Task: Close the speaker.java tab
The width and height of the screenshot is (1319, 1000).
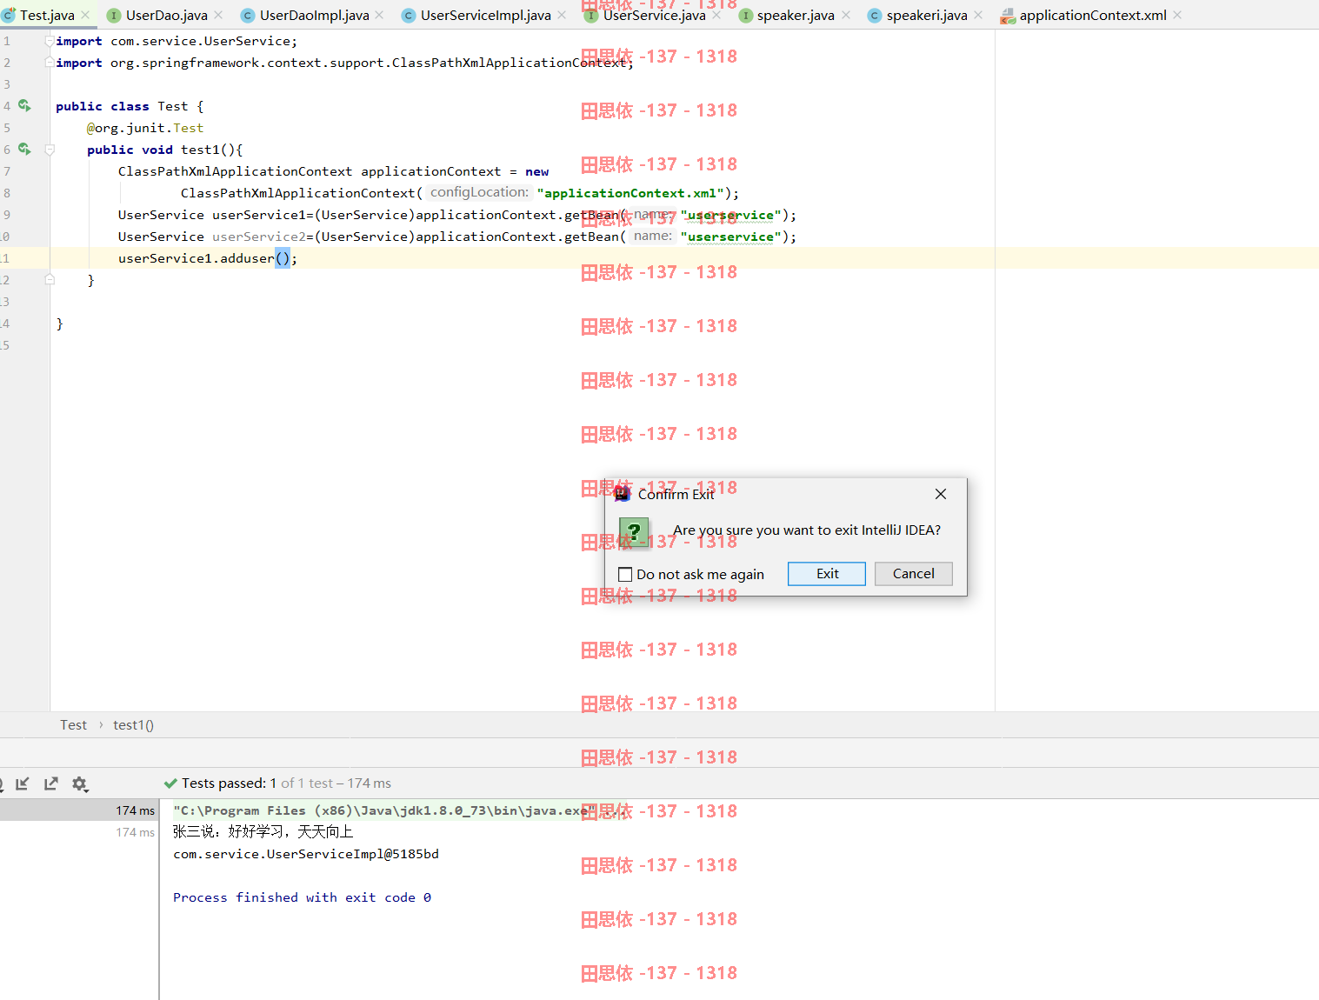Action: (x=846, y=15)
